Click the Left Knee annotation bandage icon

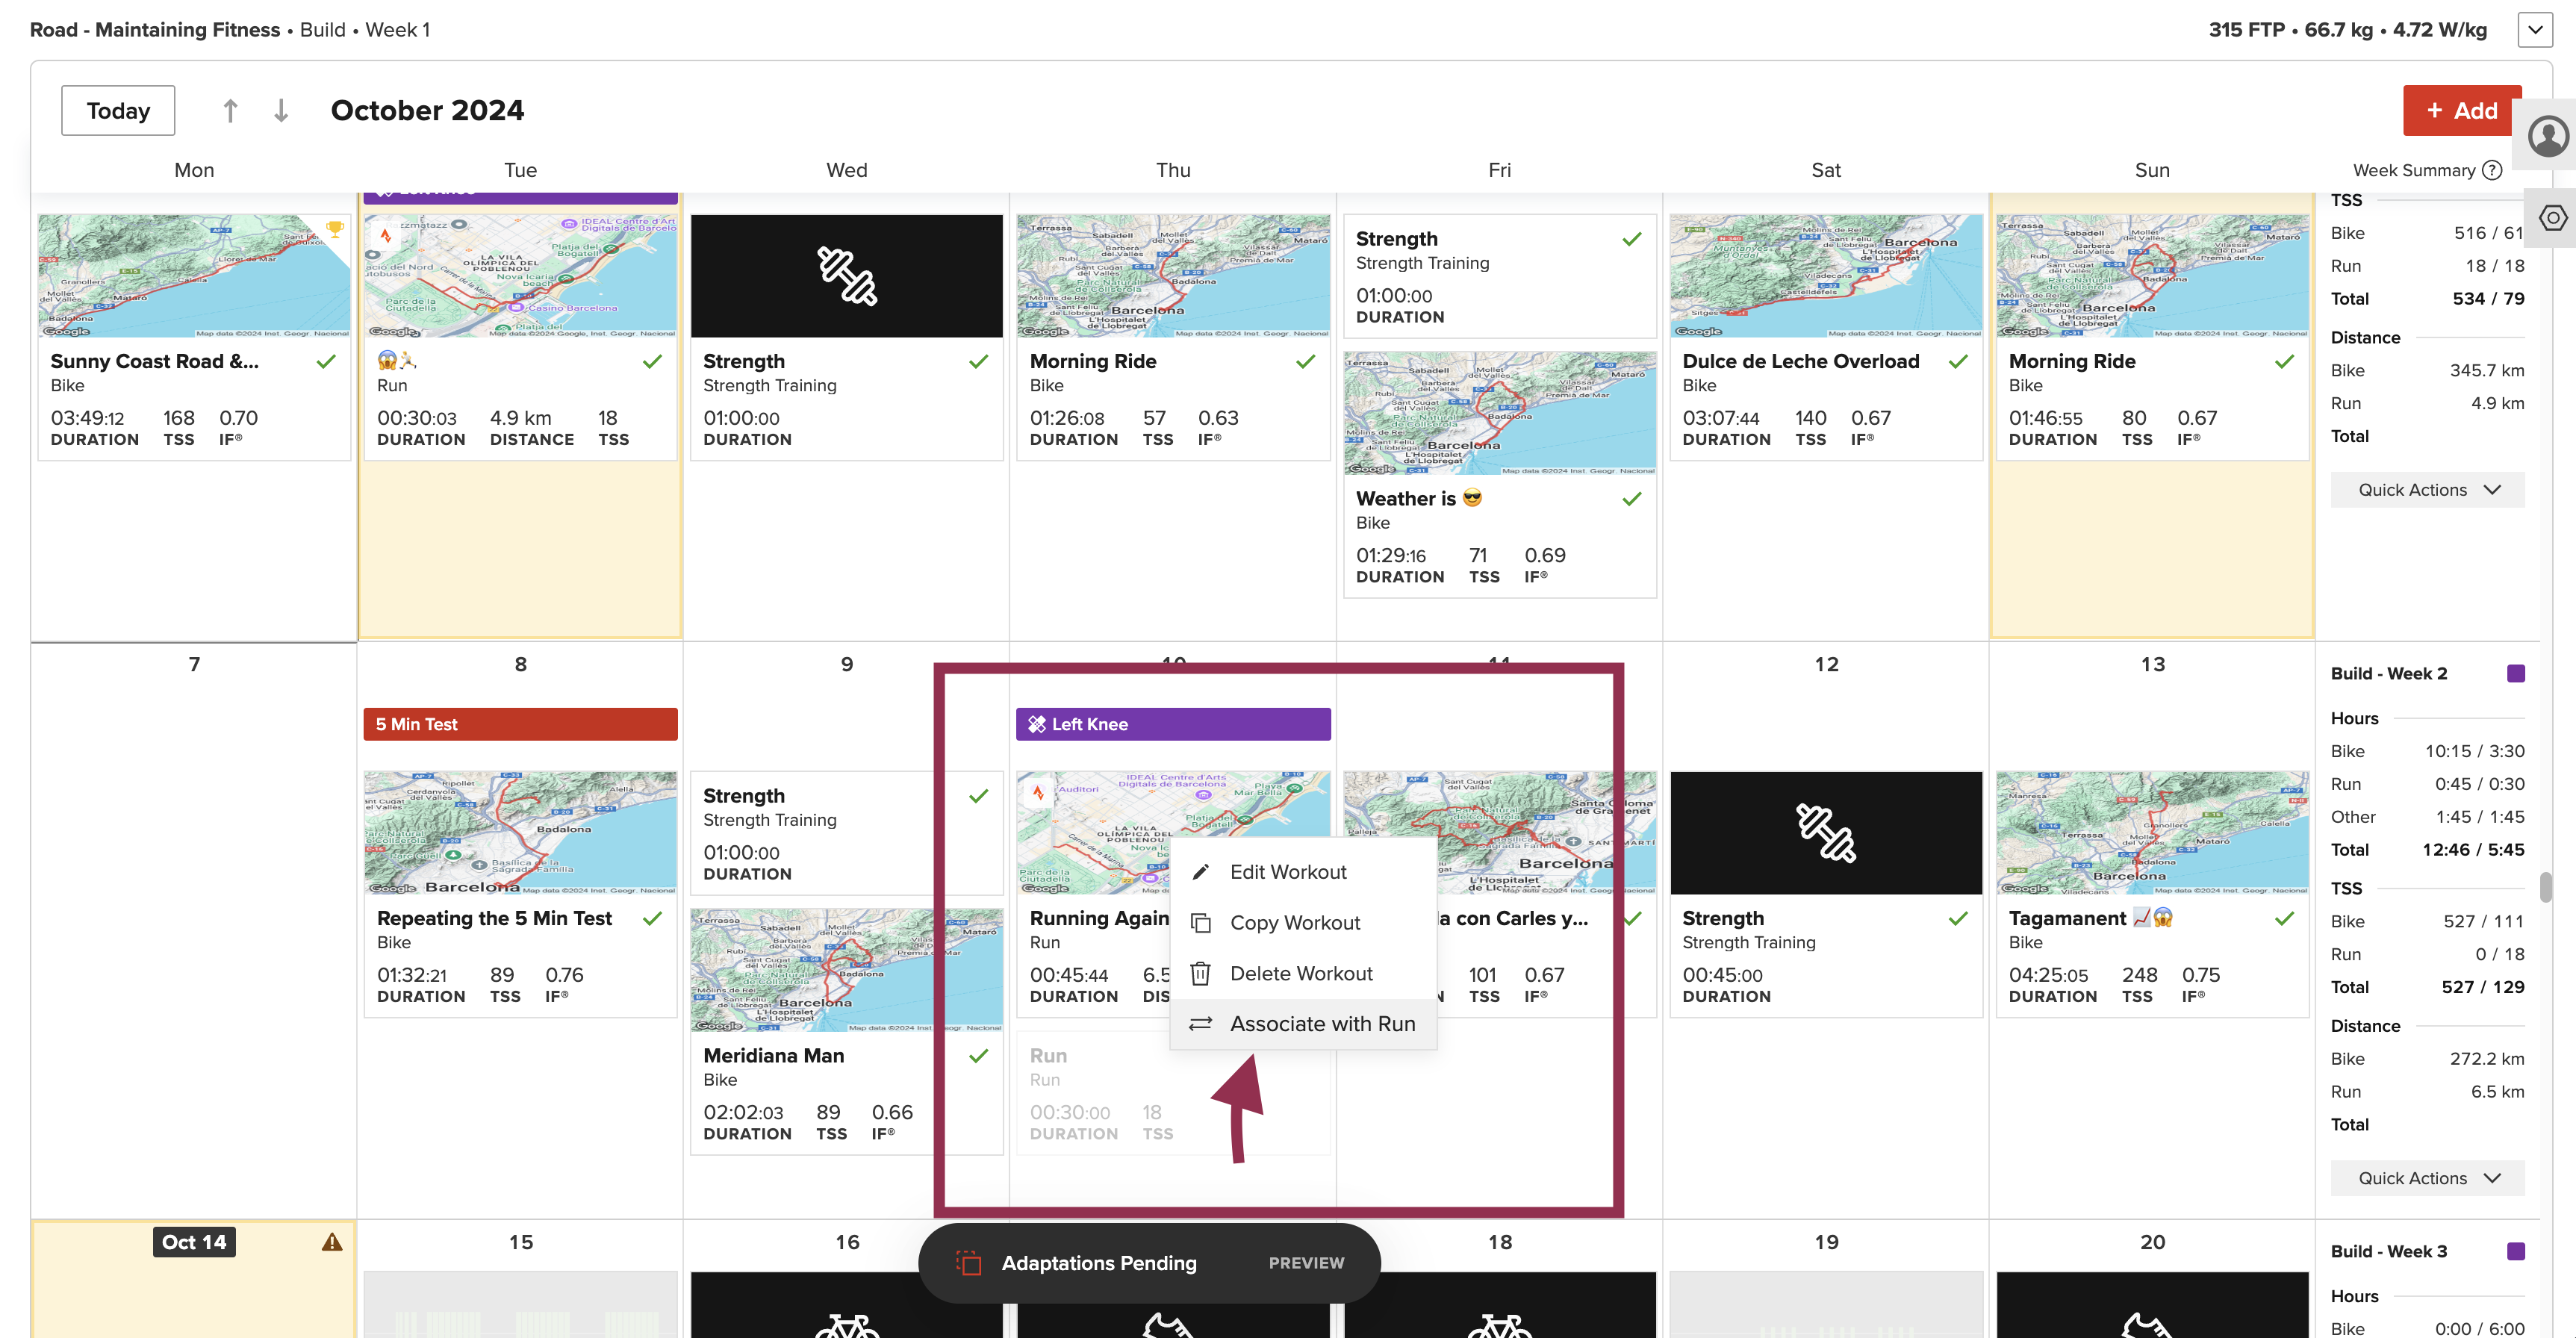(x=1037, y=724)
